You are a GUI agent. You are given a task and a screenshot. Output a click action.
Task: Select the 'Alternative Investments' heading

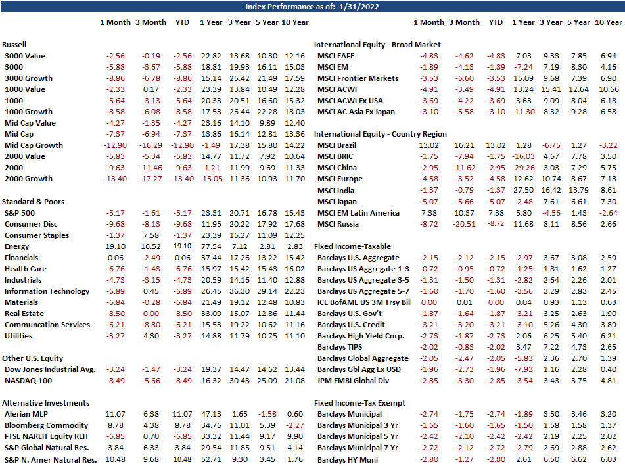click(46, 403)
